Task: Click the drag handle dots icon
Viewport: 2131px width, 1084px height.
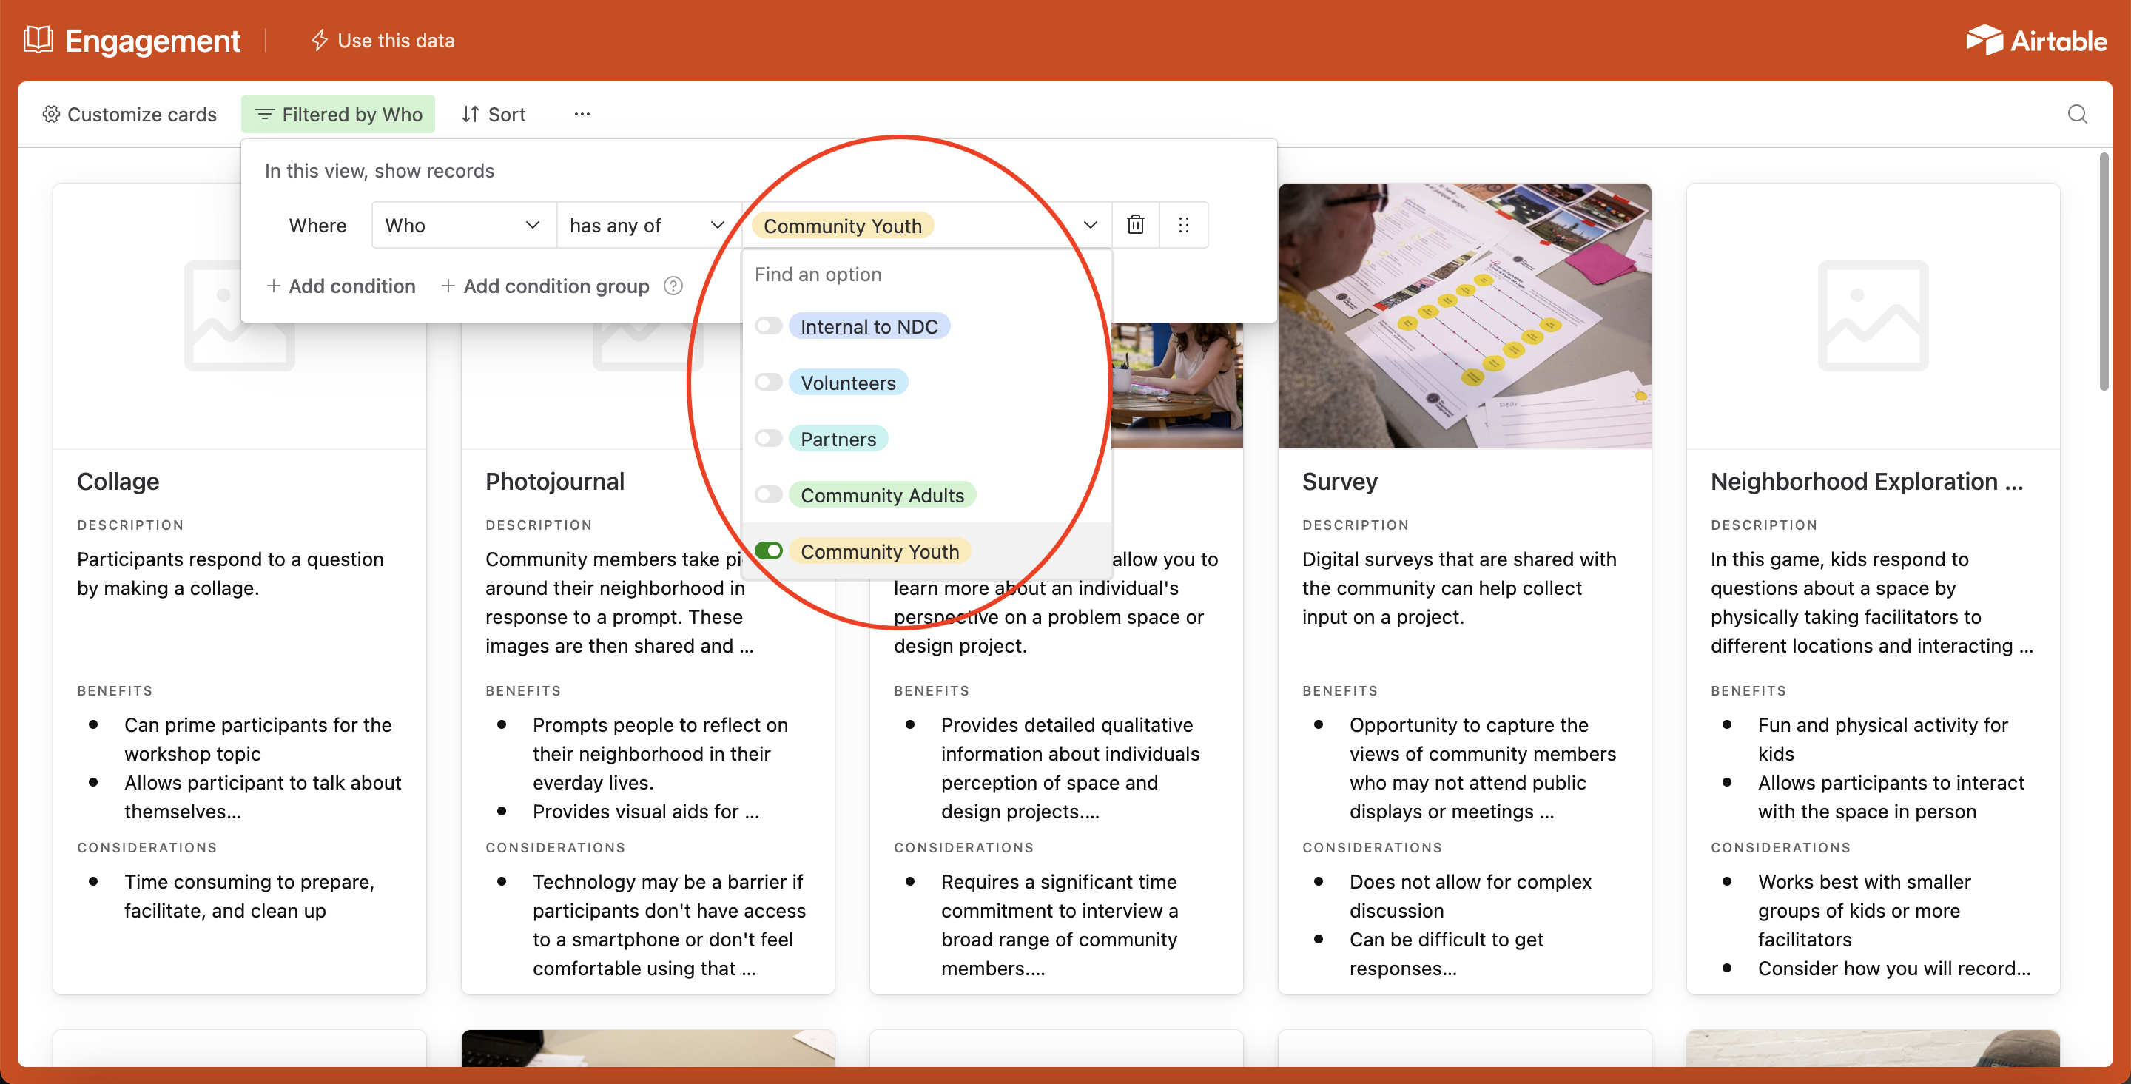Action: (1183, 225)
